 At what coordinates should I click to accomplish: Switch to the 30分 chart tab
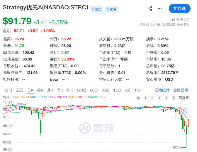(106, 90)
